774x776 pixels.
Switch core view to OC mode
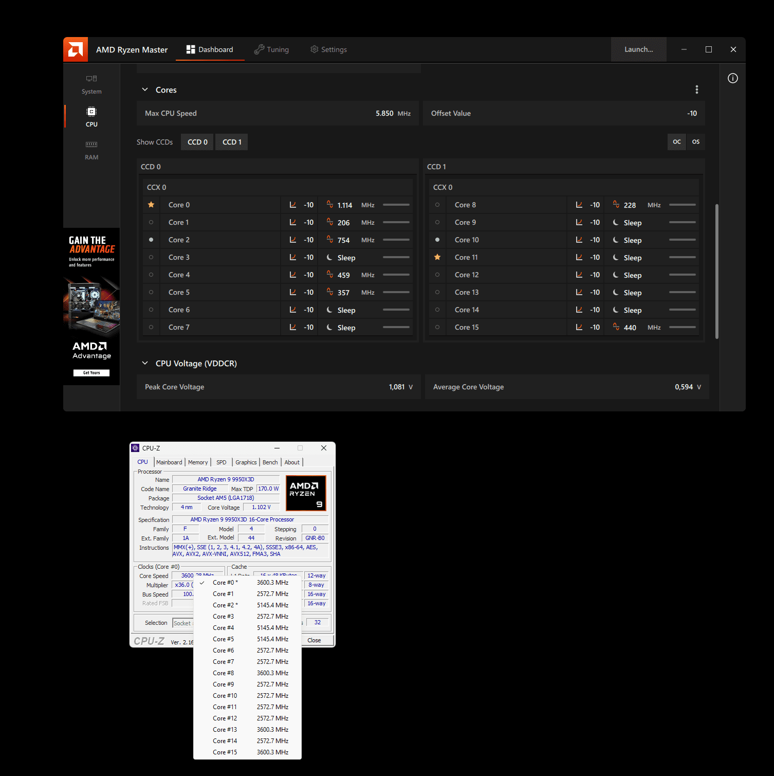[x=677, y=142]
